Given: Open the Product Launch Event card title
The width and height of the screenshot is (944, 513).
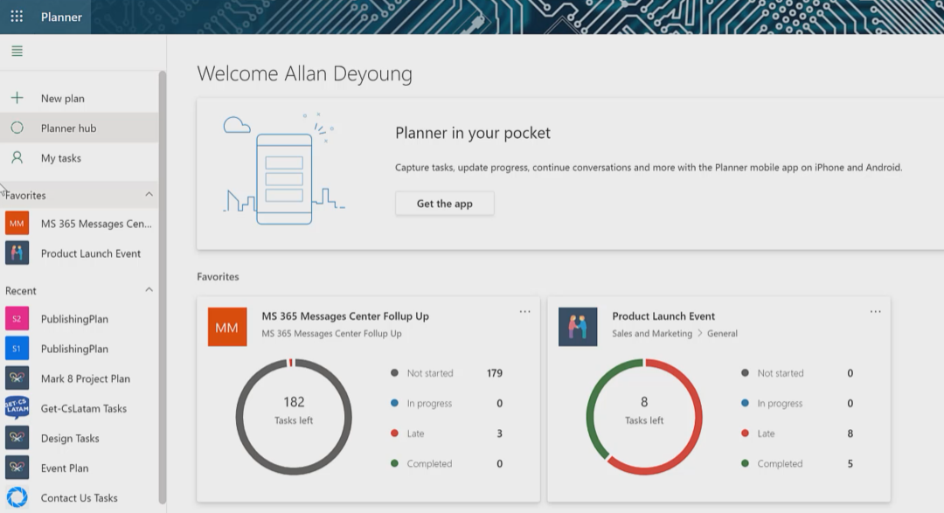Looking at the screenshot, I should pyautogui.click(x=663, y=316).
